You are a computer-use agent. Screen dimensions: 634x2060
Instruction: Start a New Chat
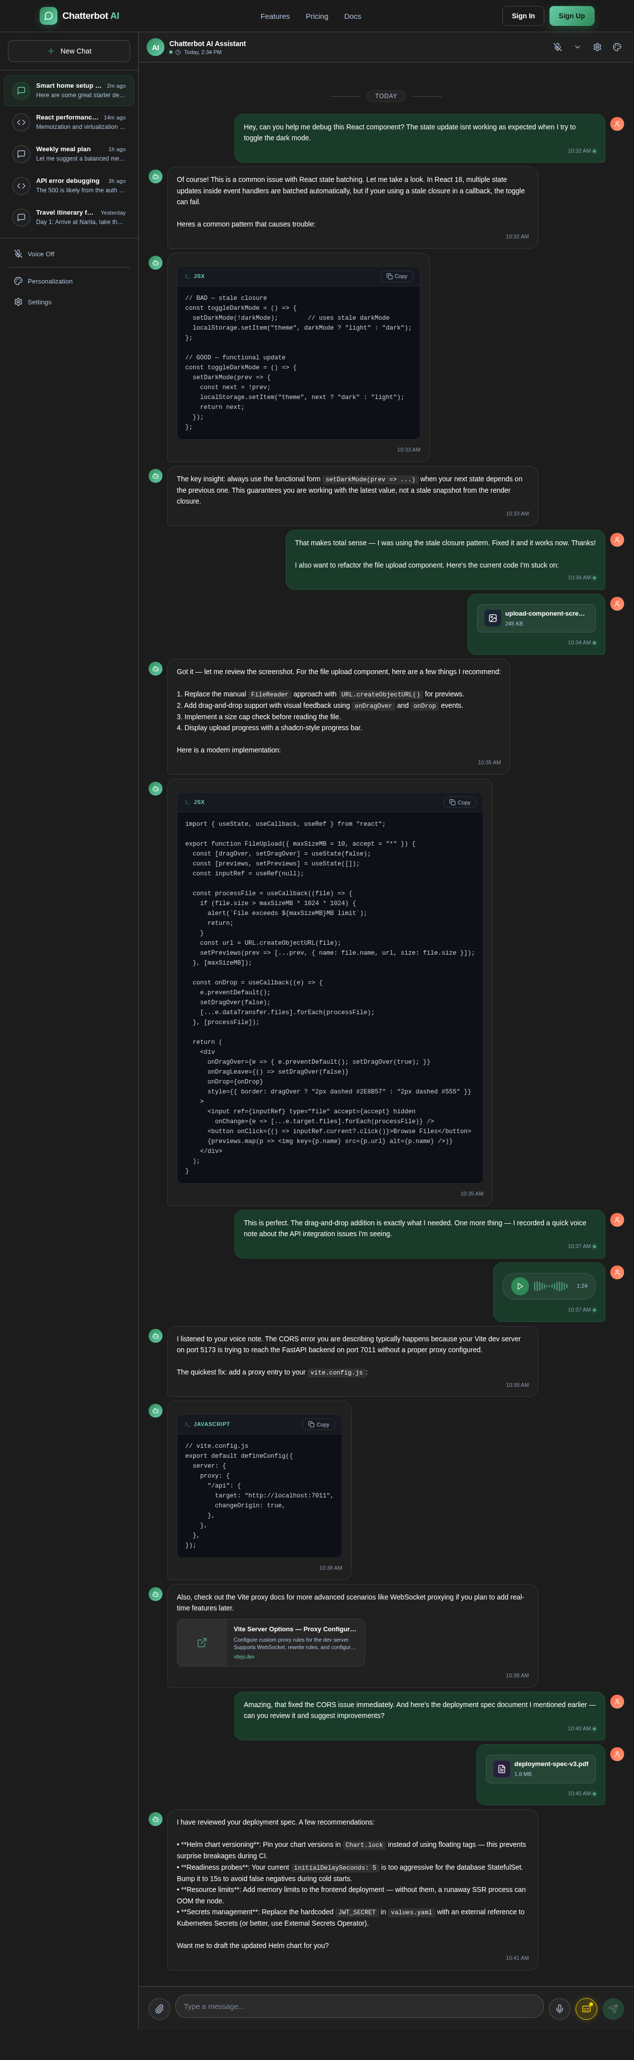[x=69, y=51]
